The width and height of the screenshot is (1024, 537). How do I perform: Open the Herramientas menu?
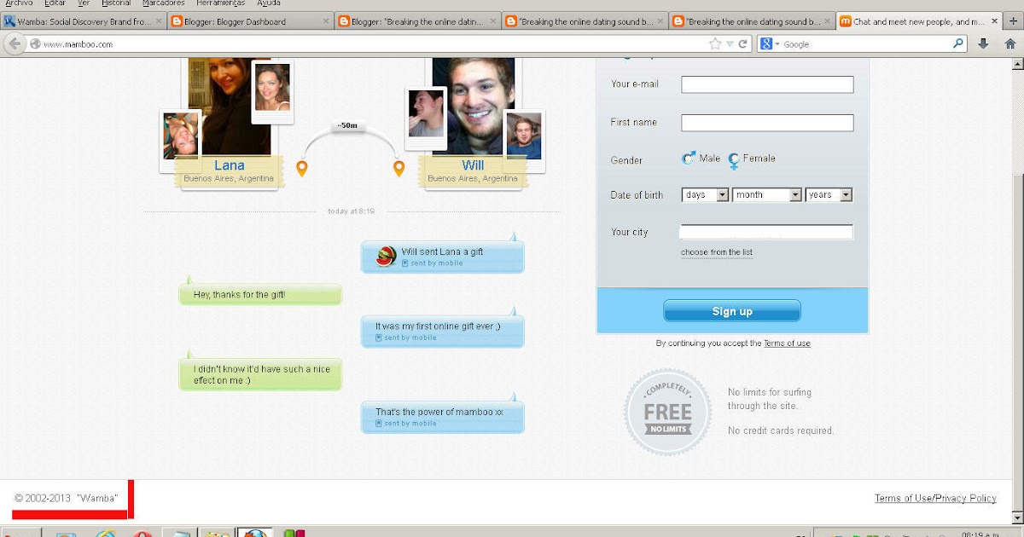click(220, 3)
